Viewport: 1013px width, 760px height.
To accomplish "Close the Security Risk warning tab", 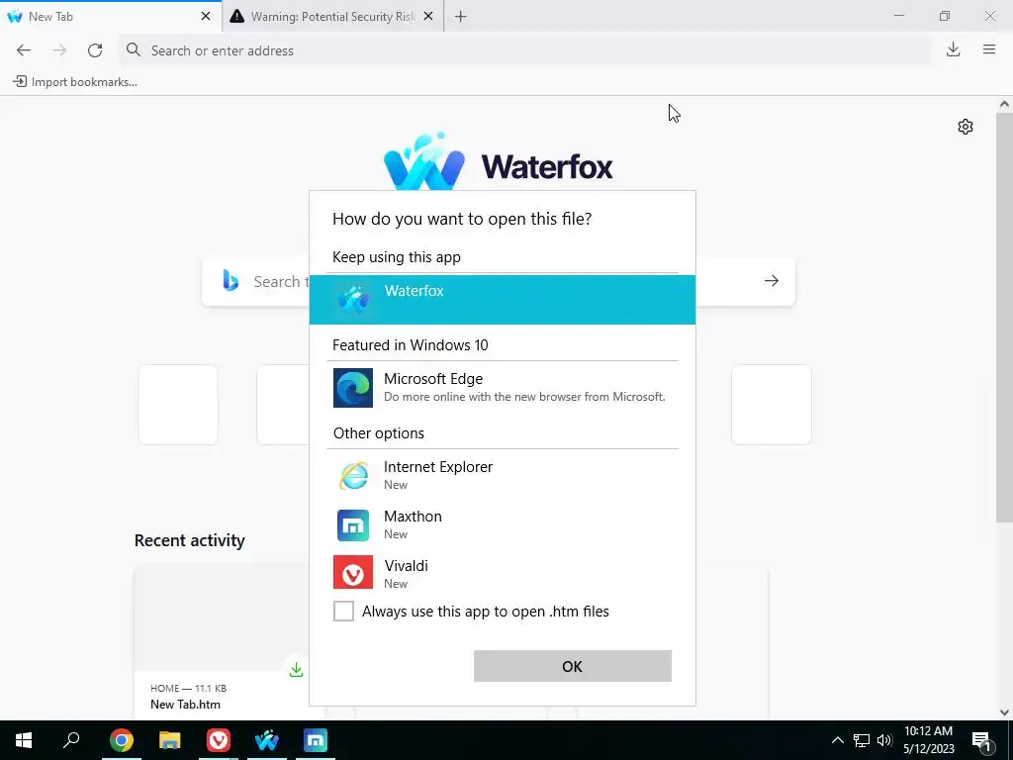I will click(x=428, y=16).
